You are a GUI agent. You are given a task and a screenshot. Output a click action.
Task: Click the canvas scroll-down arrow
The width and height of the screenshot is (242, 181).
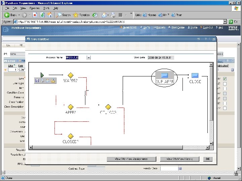point(211,143)
